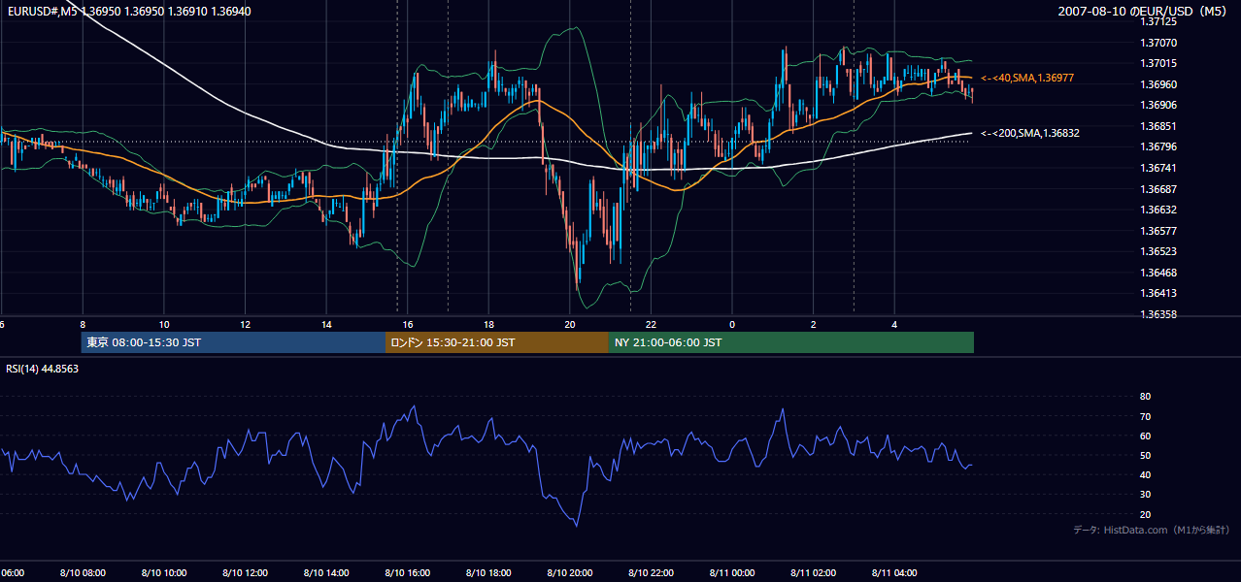Click RSI scale value 60
The height and width of the screenshot is (582, 1241).
(x=1146, y=436)
